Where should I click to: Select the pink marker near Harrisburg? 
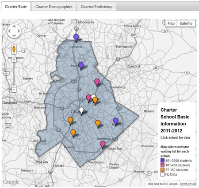coord(97,82)
